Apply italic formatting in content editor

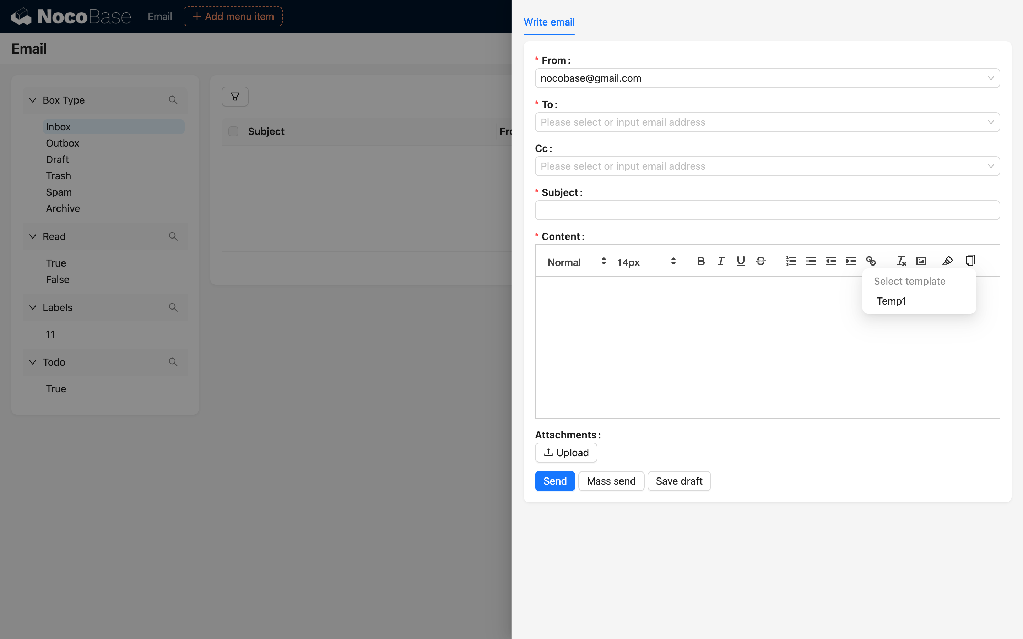pyautogui.click(x=721, y=261)
